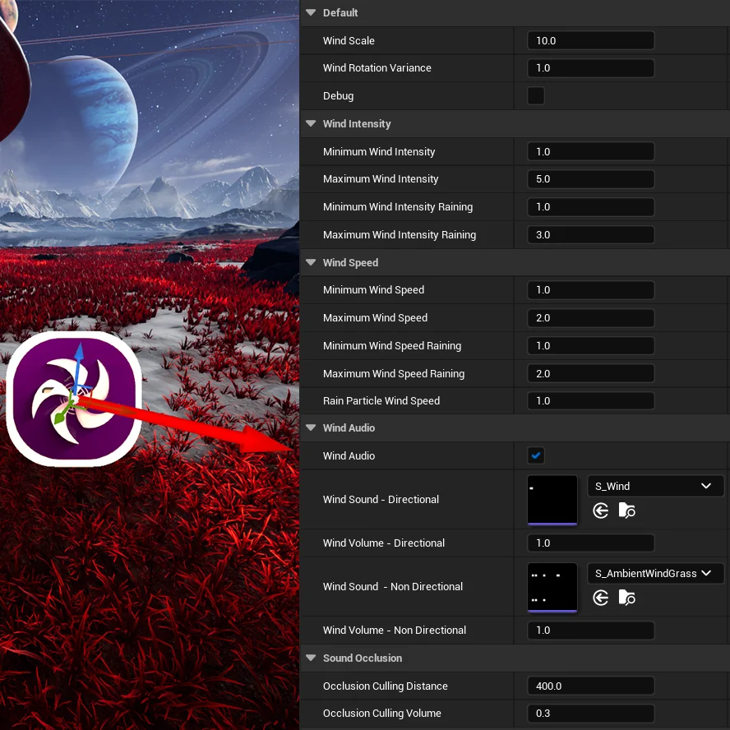Viewport: 730px width, 730px height.
Task: Click the Maximum Wind Intensity field
Action: [590, 179]
